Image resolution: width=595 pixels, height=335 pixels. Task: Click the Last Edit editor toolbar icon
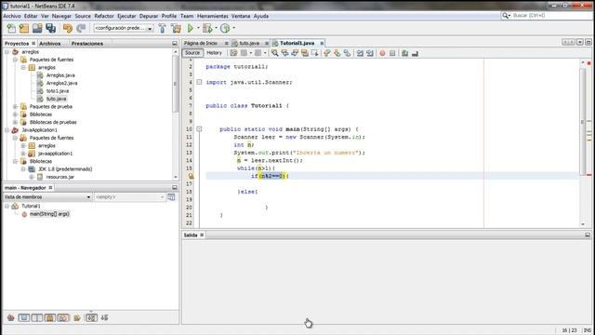[x=233, y=53]
